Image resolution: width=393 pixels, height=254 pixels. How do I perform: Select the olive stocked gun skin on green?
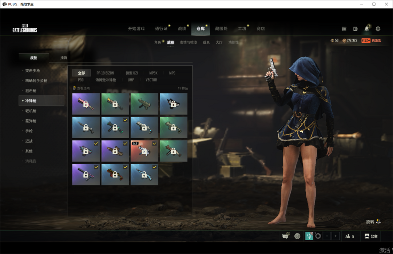tap(174, 127)
